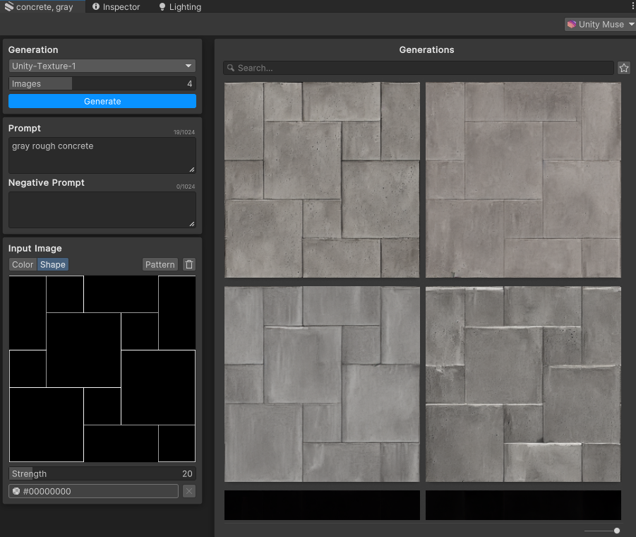This screenshot has width=636, height=537.
Task: Click the Pattern button
Action: pyautogui.click(x=160, y=264)
